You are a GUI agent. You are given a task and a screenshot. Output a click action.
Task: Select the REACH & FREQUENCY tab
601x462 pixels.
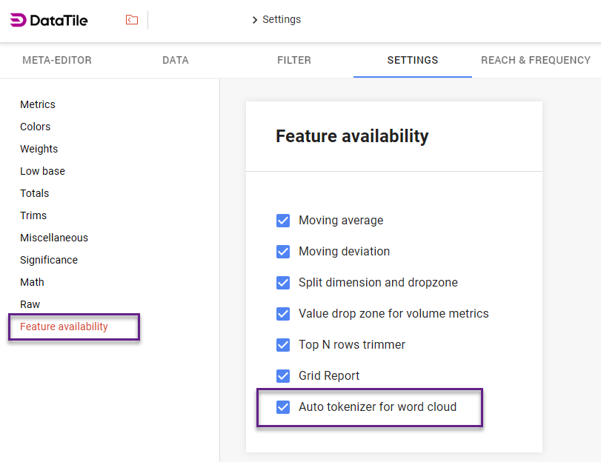[536, 60]
